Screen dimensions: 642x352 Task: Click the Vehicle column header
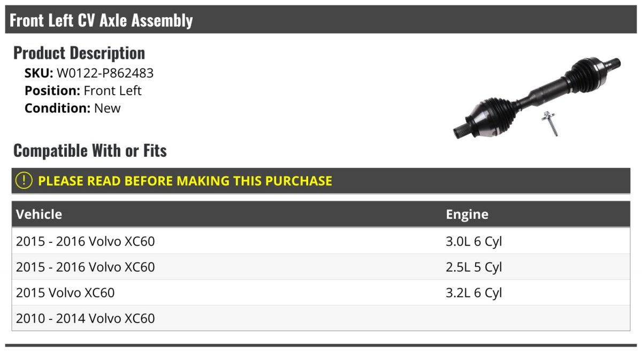coord(39,215)
